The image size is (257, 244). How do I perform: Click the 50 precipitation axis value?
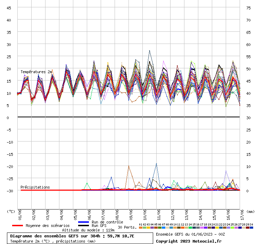click(x=248, y=69)
